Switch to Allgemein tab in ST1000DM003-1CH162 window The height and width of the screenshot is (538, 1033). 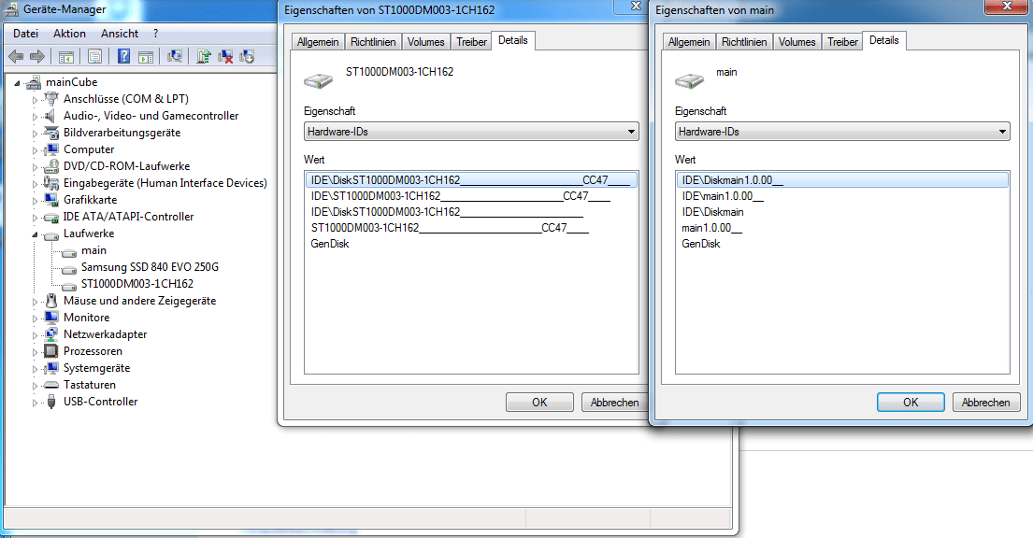[x=318, y=41]
